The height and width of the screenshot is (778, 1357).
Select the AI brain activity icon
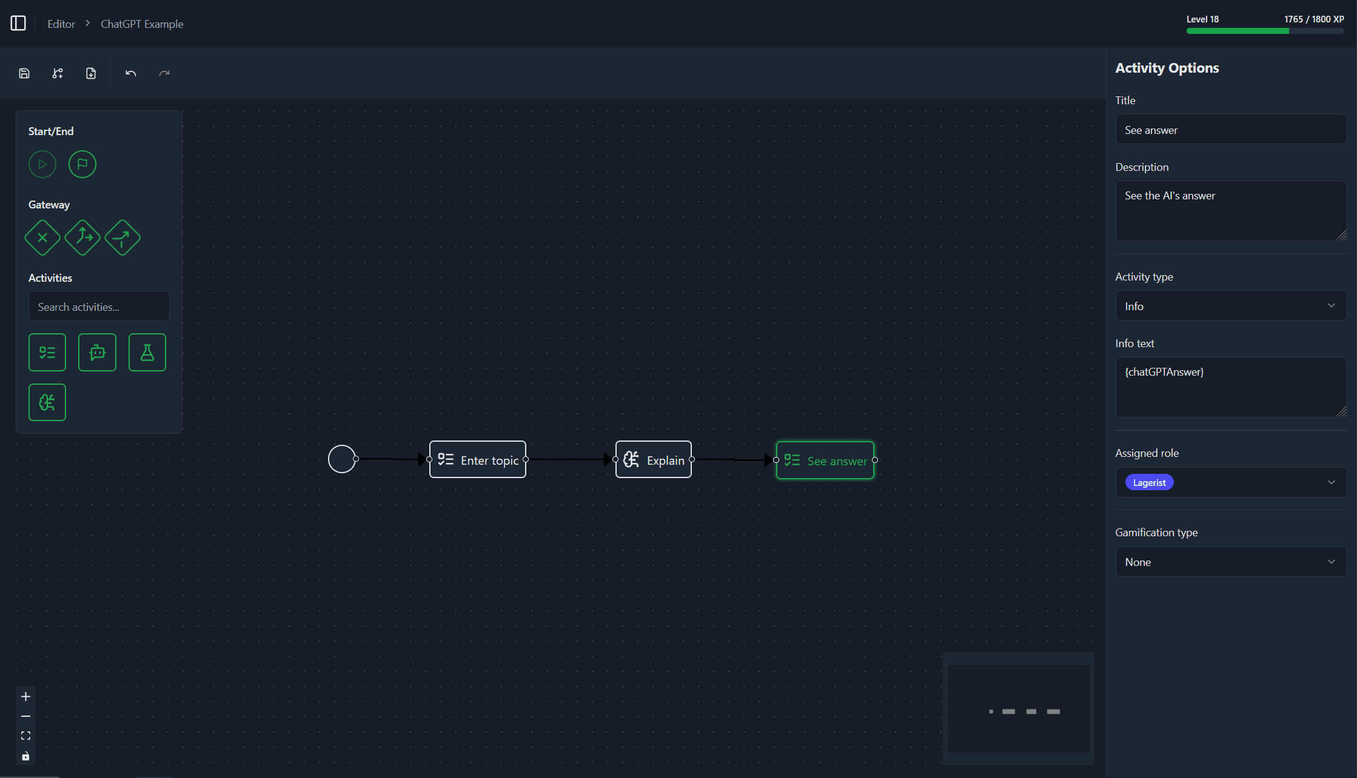47,402
